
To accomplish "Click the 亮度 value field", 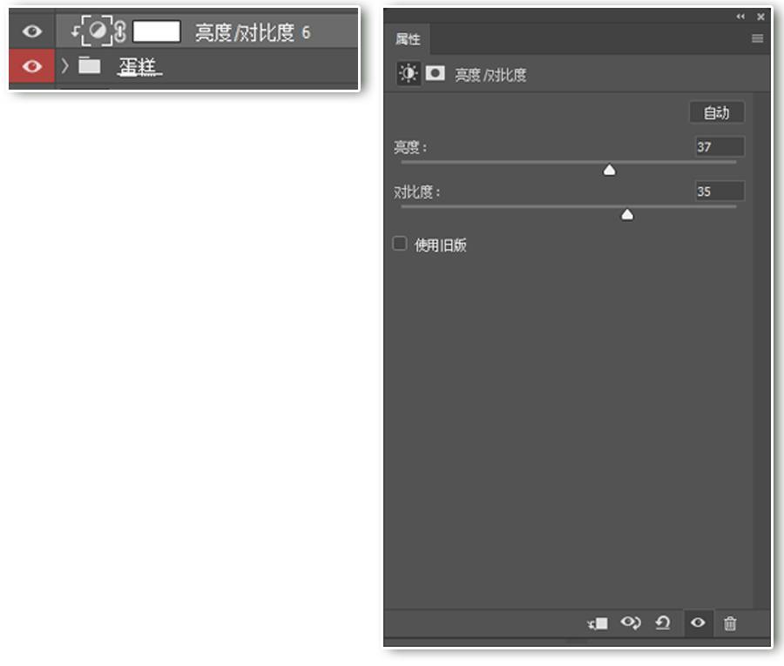I will click(720, 146).
